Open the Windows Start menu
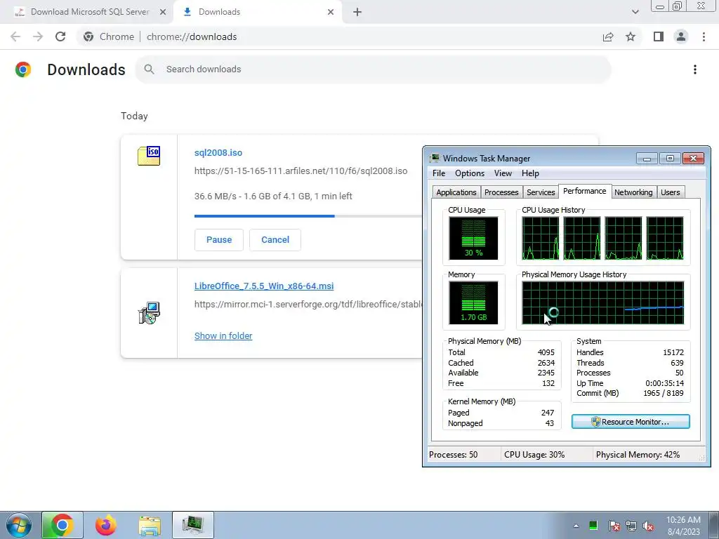The image size is (719, 539). (x=19, y=525)
